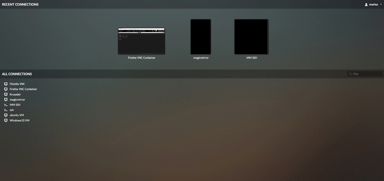Click the monitor icon beside ubuntu VM
Screen dimensions: 384x181
coord(6,115)
